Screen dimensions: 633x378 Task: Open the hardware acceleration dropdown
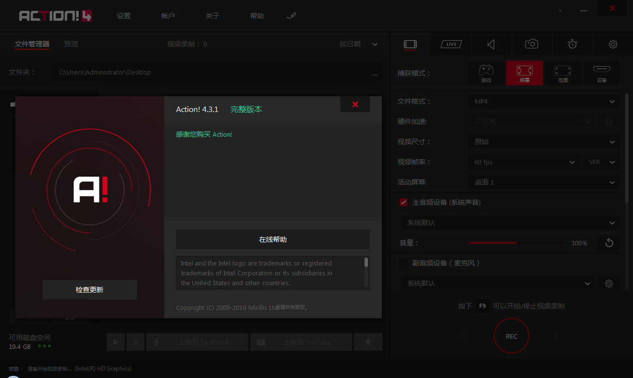coord(532,121)
